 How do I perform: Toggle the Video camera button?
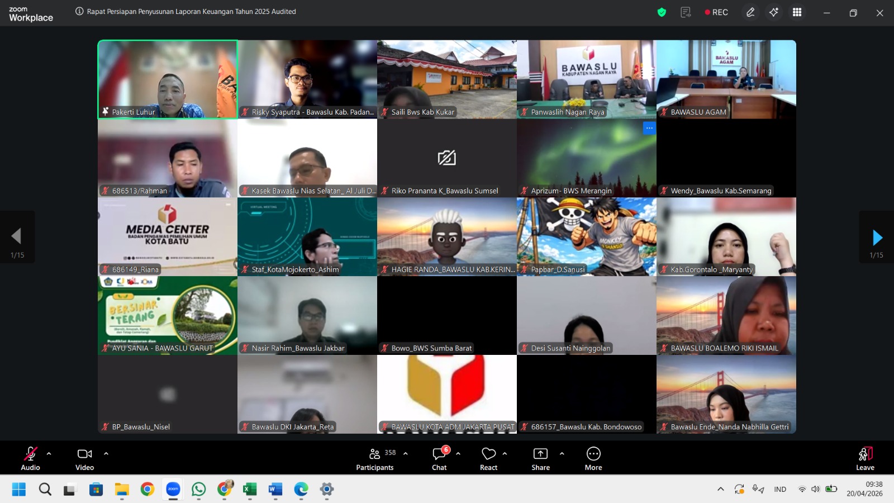pyautogui.click(x=84, y=458)
